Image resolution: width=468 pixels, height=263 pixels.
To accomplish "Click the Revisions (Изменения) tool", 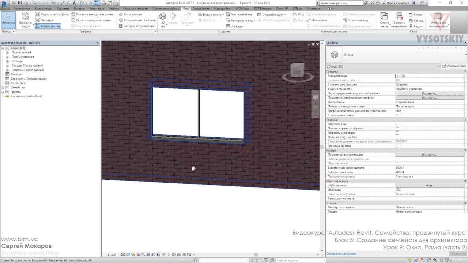I will [316, 20].
